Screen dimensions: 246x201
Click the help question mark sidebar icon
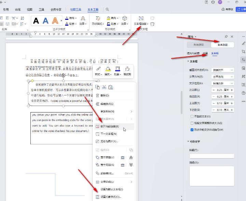[x=243, y=93]
